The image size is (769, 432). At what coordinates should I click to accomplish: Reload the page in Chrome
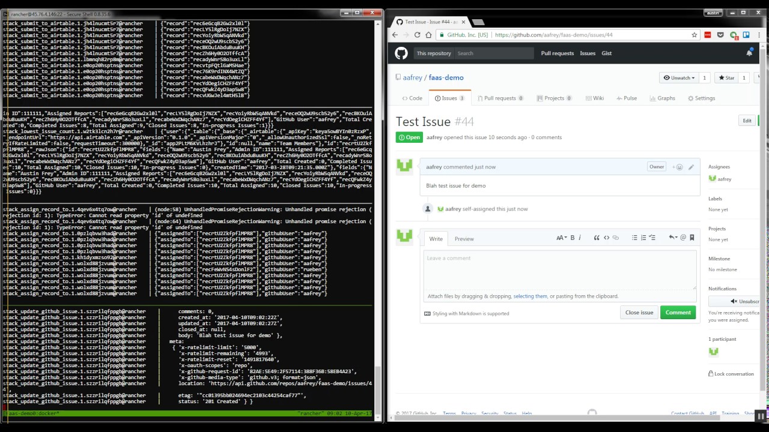coord(417,35)
